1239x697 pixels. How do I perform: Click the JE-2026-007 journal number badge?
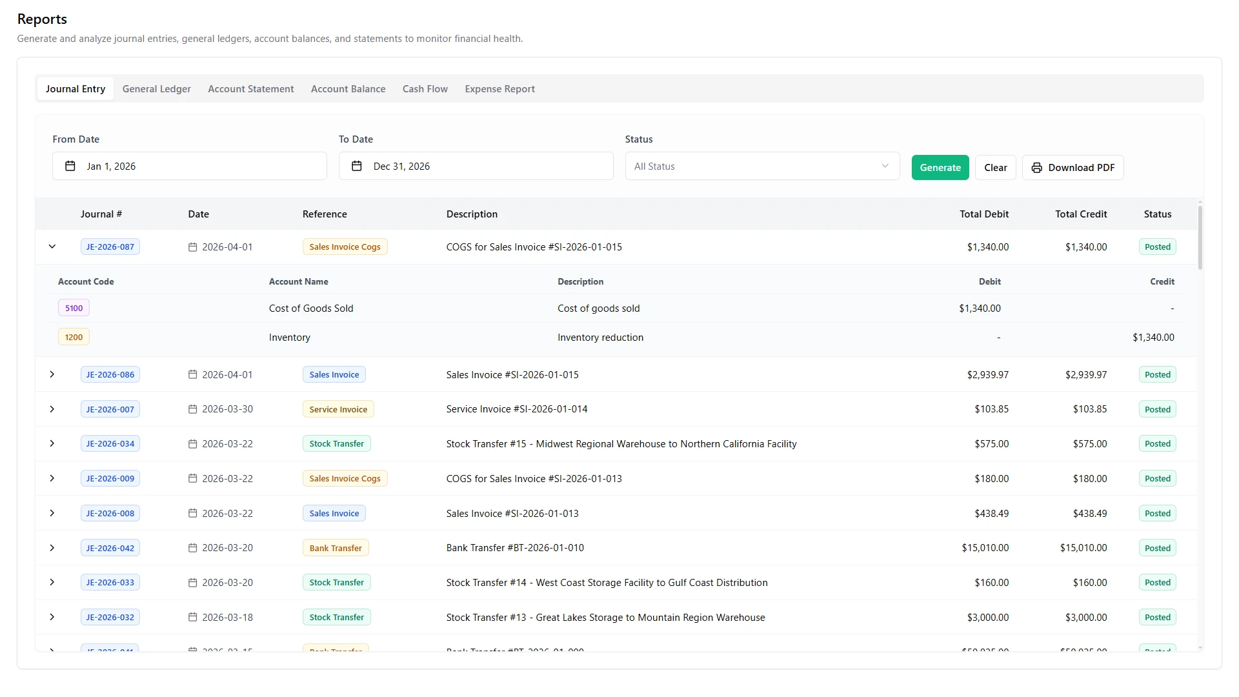pyautogui.click(x=110, y=409)
